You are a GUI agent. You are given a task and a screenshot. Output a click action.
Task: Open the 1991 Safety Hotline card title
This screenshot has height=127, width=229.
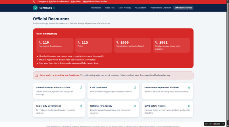point(155,106)
